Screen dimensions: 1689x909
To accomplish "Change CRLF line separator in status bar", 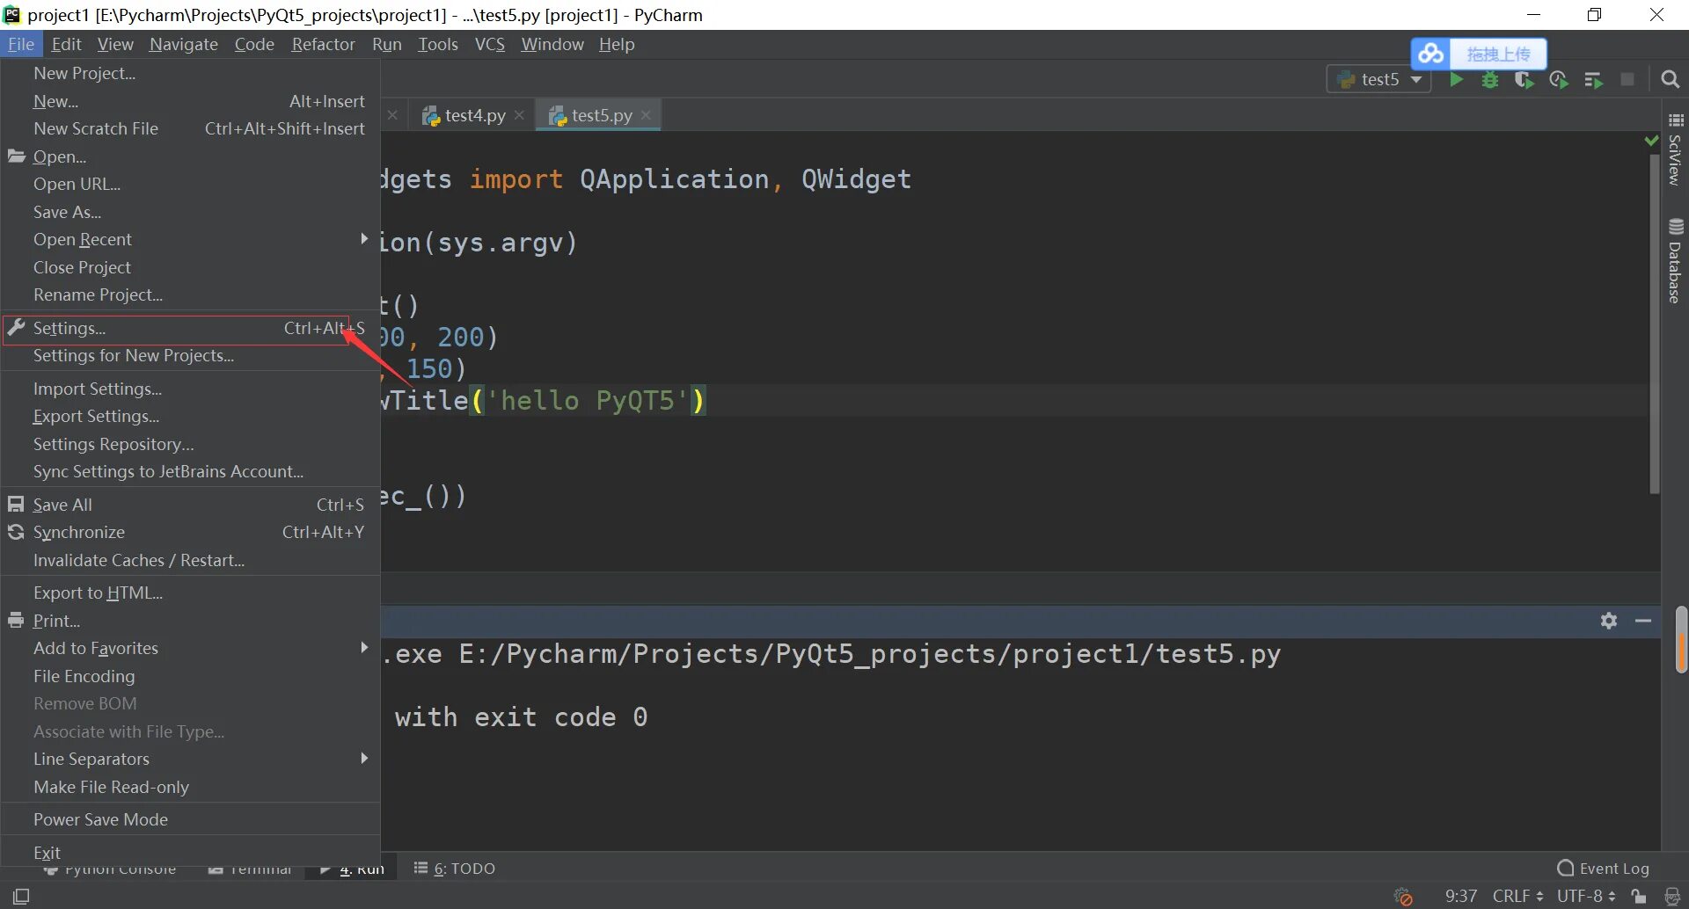I will [x=1517, y=896].
